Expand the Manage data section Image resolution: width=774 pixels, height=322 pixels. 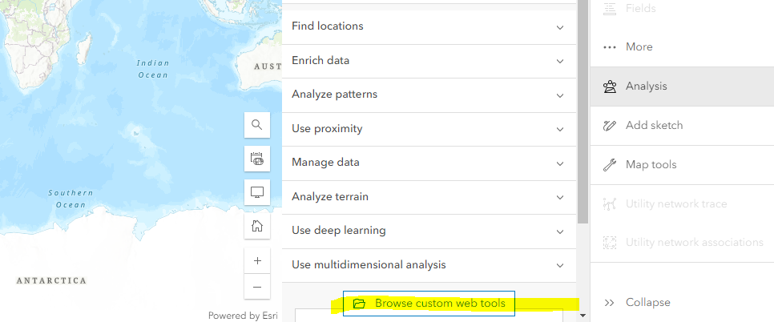pyautogui.click(x=560, y=163)
